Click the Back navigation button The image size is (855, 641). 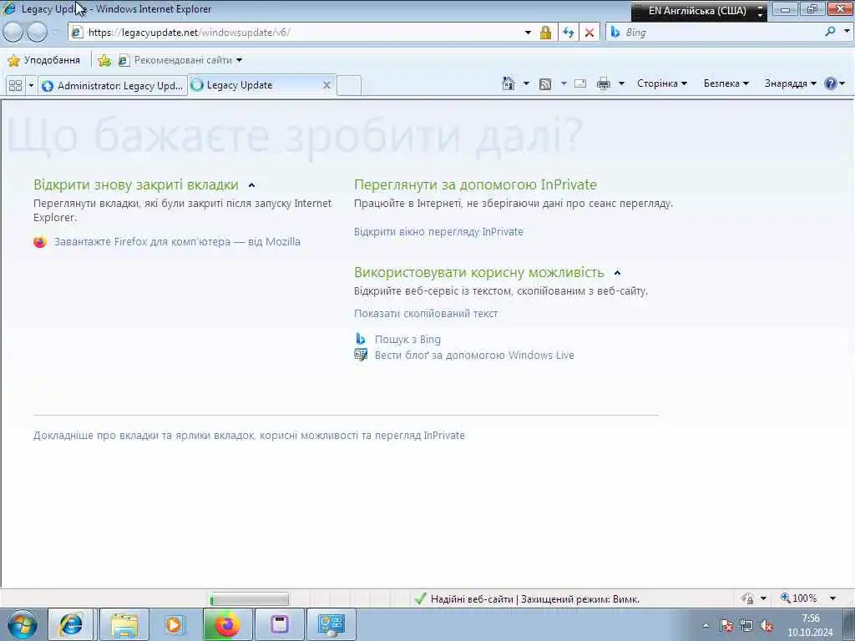click(x=13, y=33)
